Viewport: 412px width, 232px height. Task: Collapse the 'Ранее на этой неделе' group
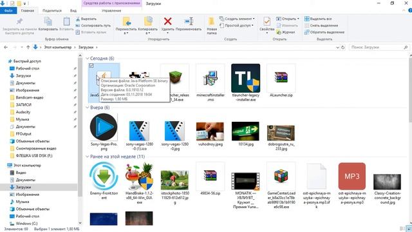88,157
